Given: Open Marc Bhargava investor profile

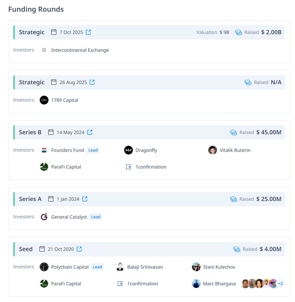Looking at the screenshot, I should click(x=219, y=284).
